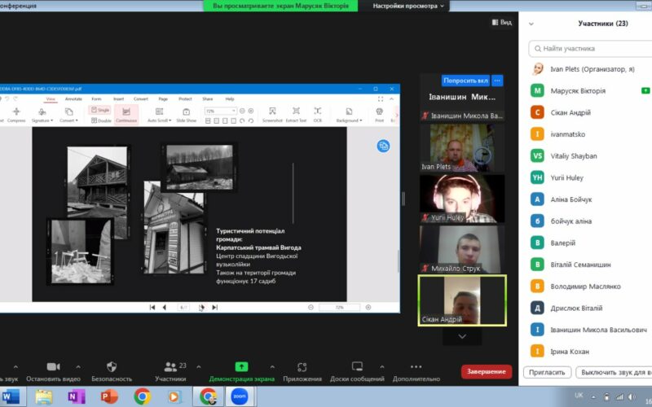Open the Participants icon in Zoom toolbar
The image size is (652, 407).
tap(170, 367)
